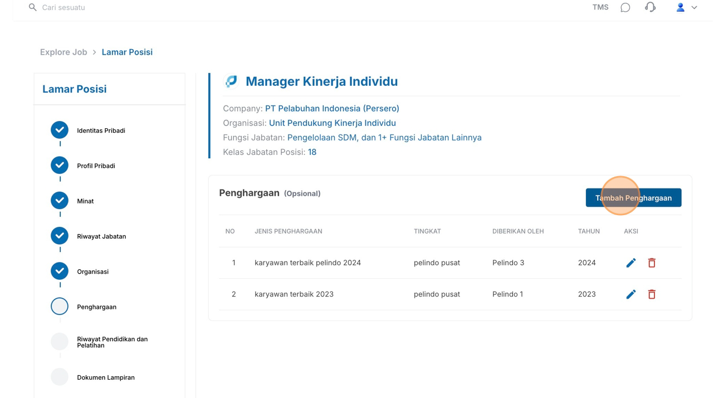Click the search magnifier icon

click(x=32, y=7)
